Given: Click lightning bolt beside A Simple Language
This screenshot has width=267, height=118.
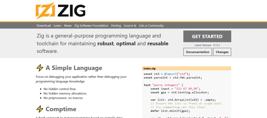Looking at the screenshot, I should (x=40, y=68).
